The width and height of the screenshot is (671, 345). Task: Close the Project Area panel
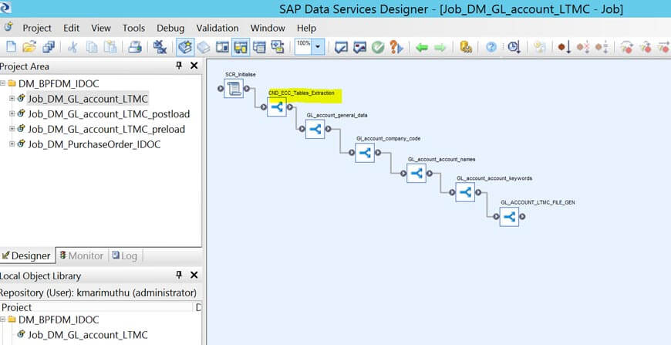(x=194, y=66)
